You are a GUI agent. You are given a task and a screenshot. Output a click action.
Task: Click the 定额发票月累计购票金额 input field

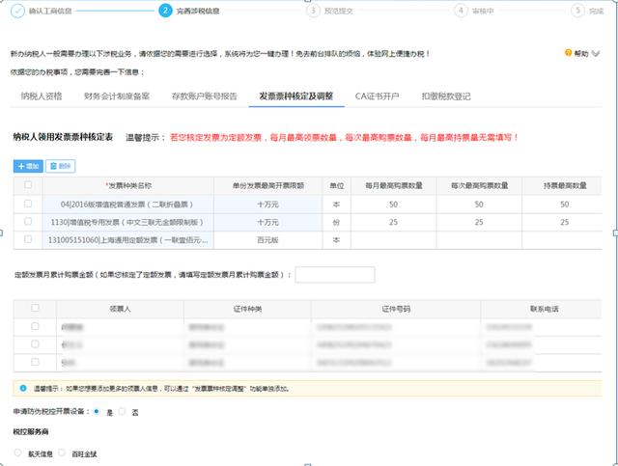click(335, 275)
